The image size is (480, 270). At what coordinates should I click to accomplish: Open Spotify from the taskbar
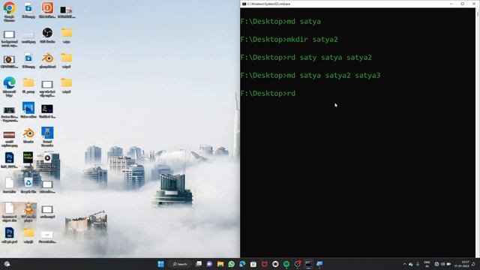click(x=286, y=264)
